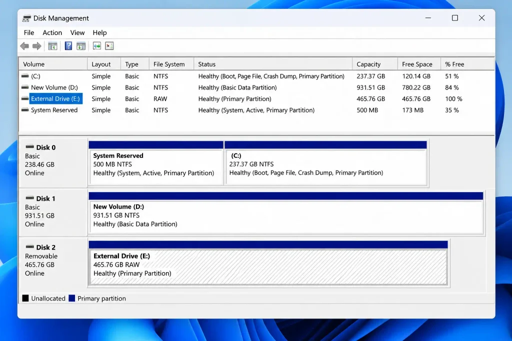
Task: Sort by the Volume column header
Action: [53, 64]
